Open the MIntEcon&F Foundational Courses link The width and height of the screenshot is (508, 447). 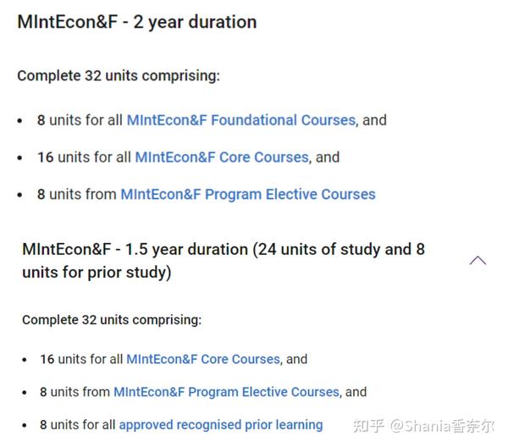[241, 120]
